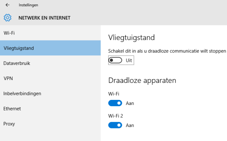
Task: Click the back arrow in the title bar
Action: click(8, 5)
